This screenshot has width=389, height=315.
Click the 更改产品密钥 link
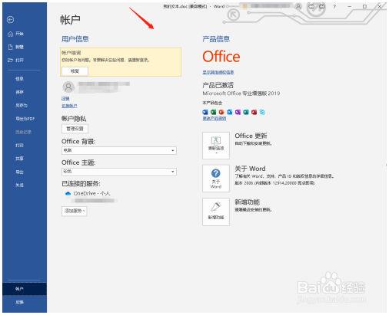214,119
